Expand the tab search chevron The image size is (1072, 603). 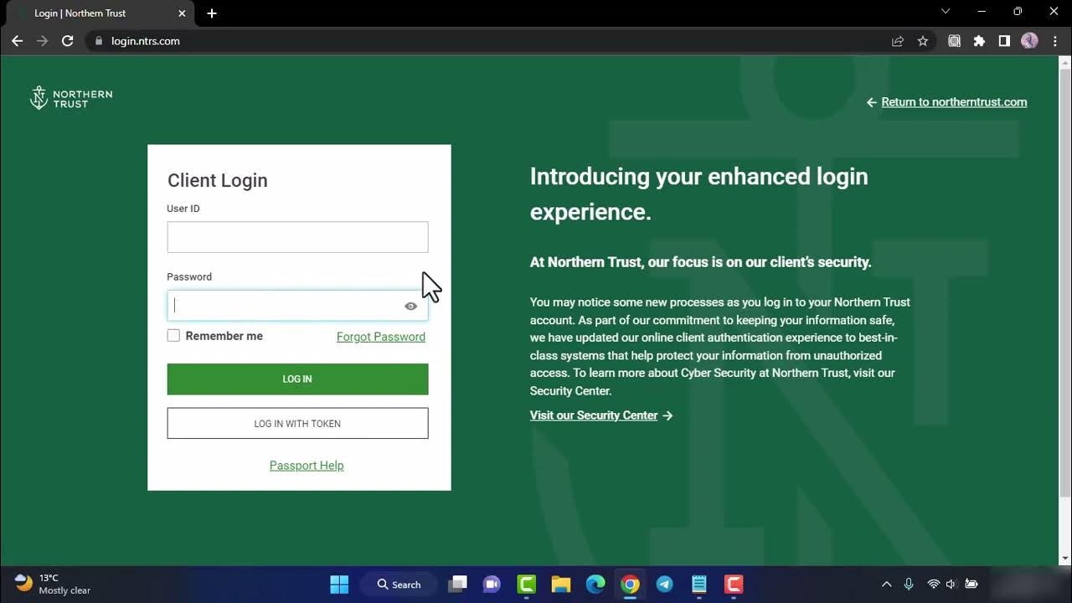(946, 12)
